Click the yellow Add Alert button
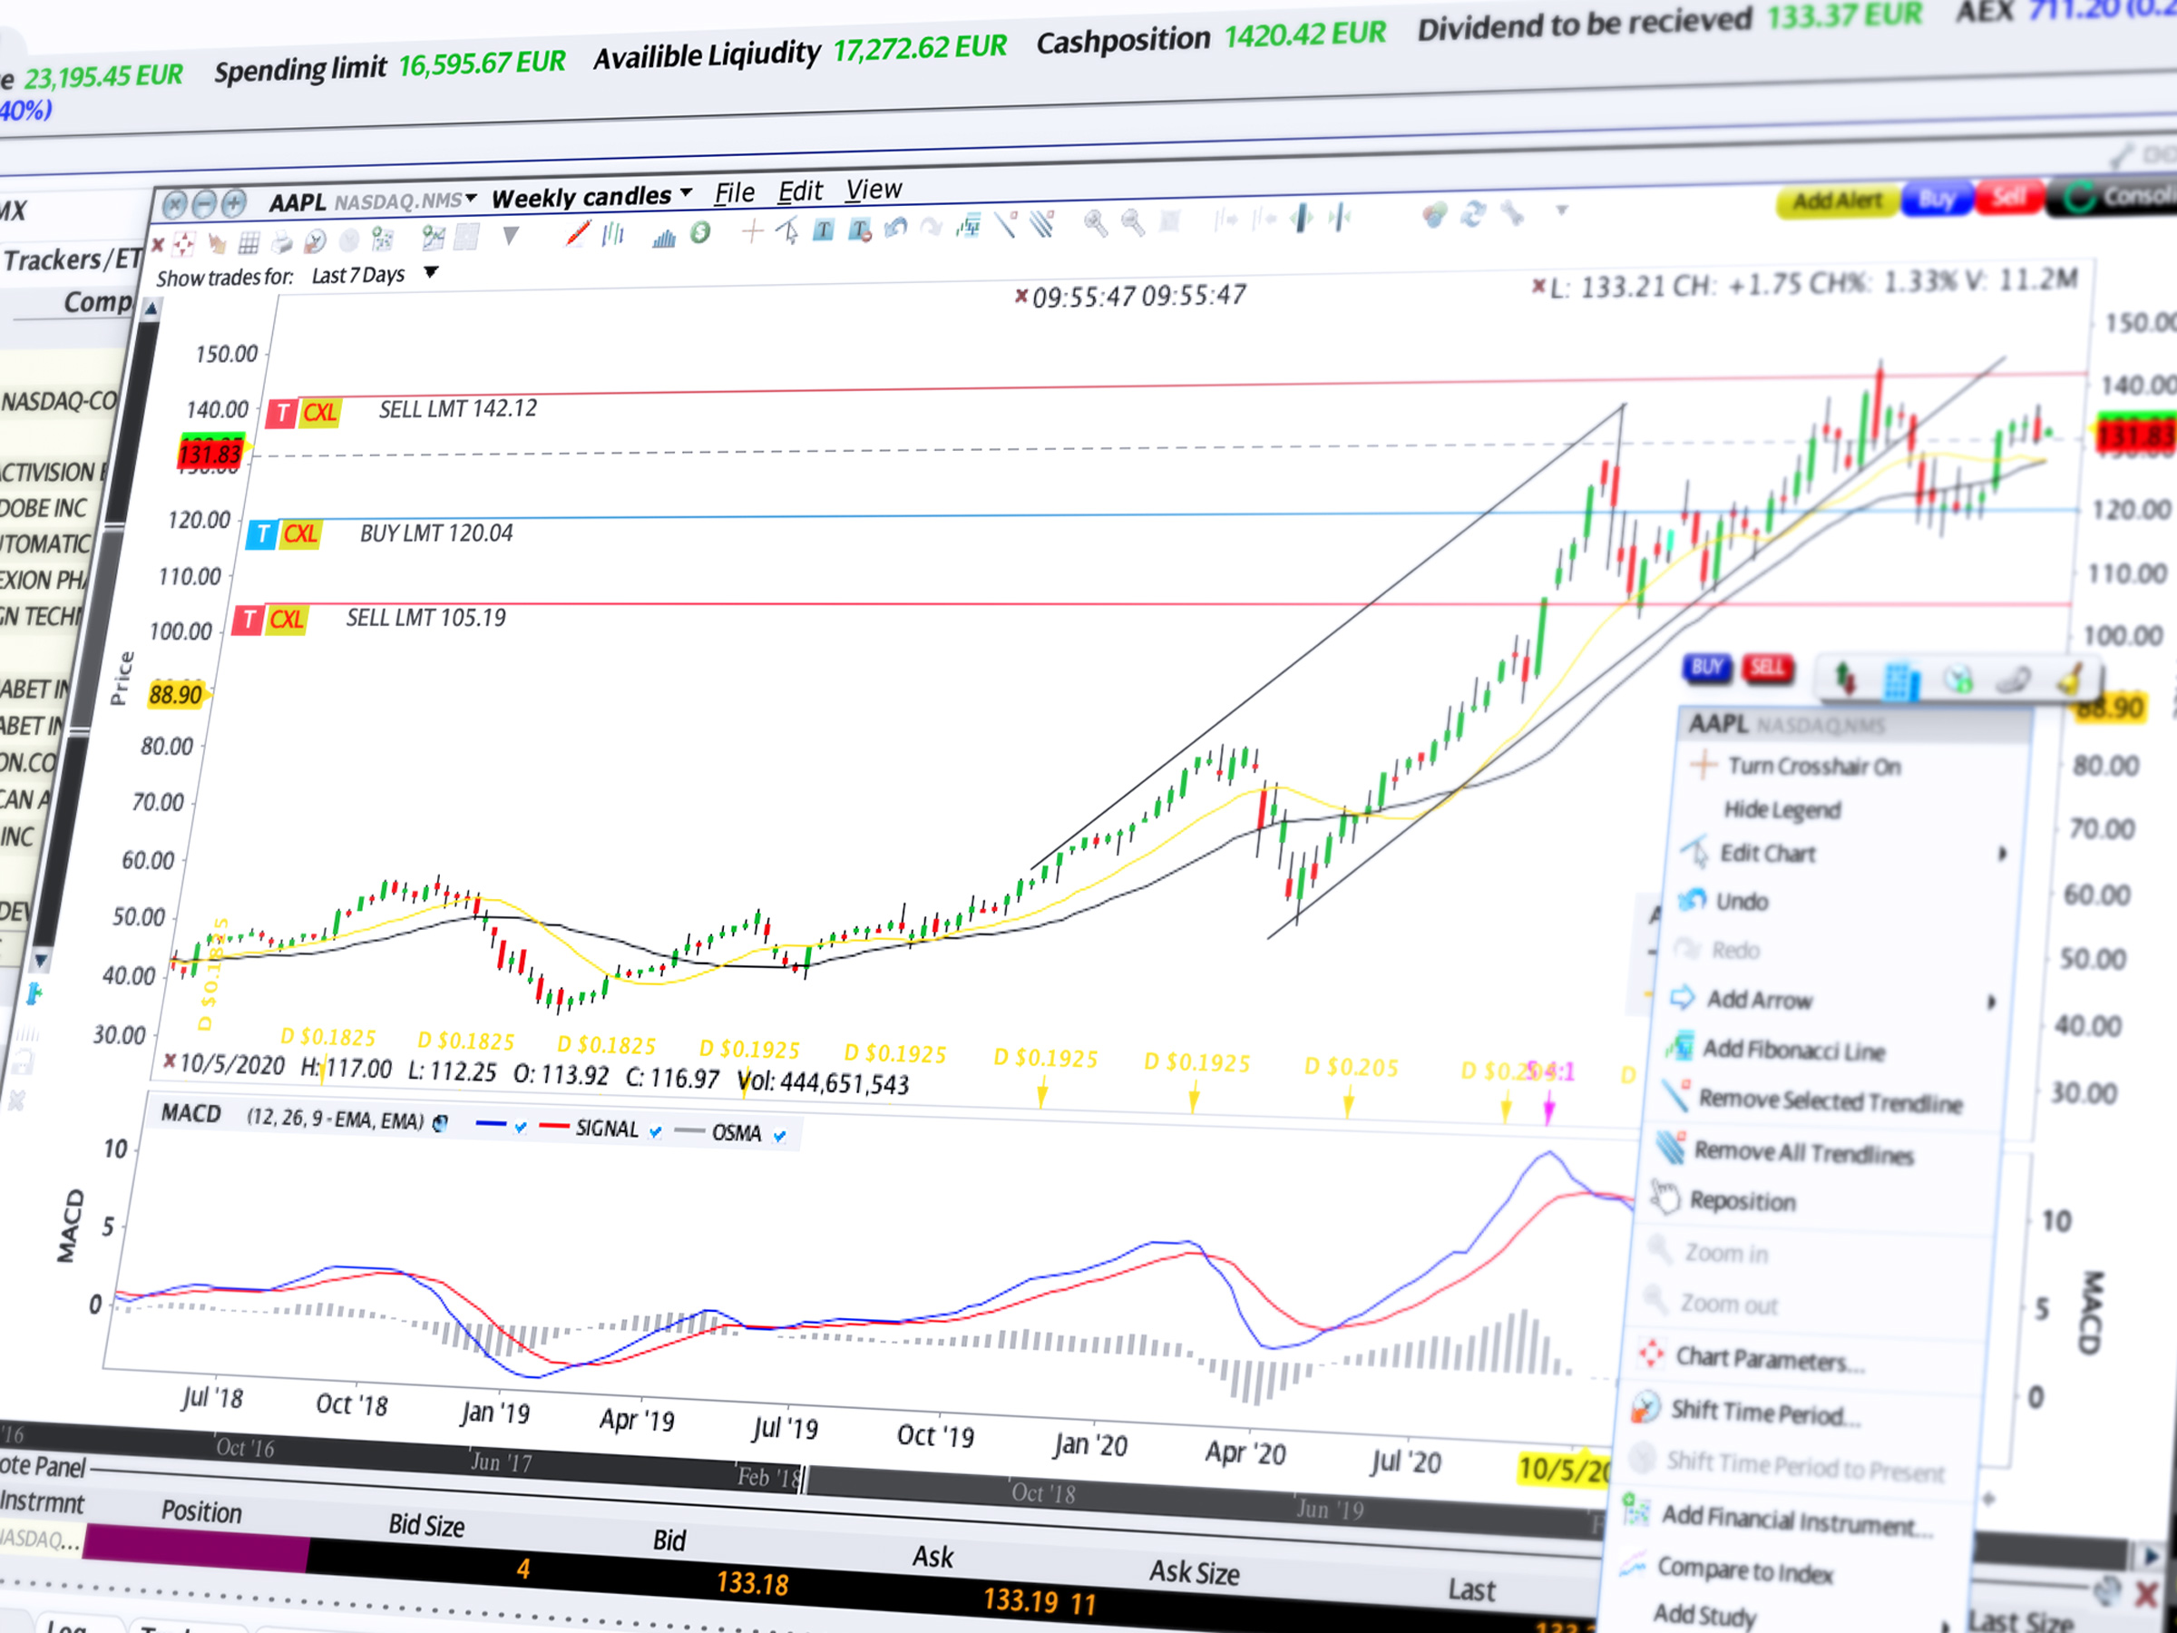The width and height of the screenshot is (2177, 1633). (1837, 201)
